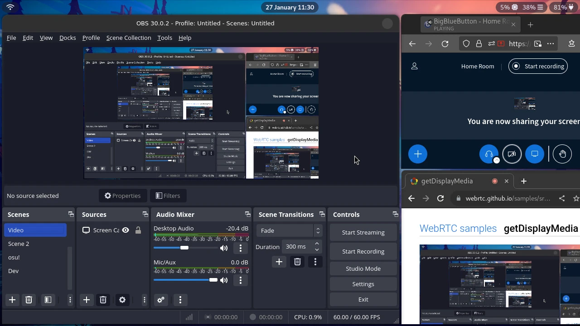Float the Scenes dock
This screenshot has height=326, width=580.
point(71,214)
